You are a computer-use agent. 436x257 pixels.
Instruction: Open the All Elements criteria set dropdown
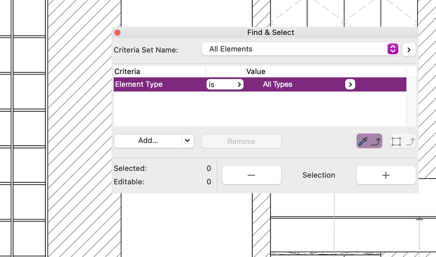(x=393, y=49)
